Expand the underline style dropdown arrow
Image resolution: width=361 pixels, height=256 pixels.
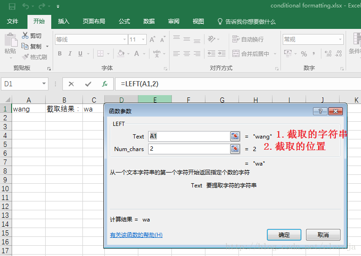88,54
